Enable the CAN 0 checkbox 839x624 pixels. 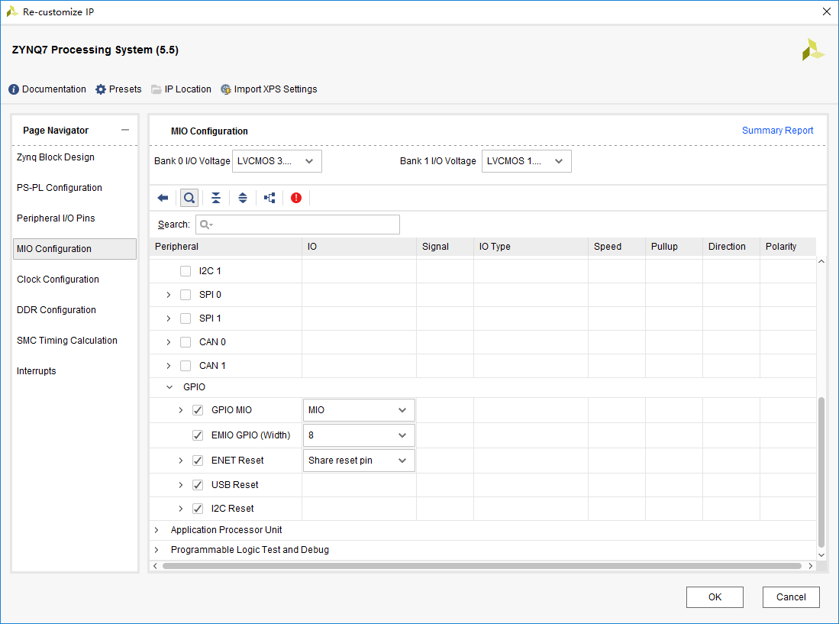click(x=186, y=342)
